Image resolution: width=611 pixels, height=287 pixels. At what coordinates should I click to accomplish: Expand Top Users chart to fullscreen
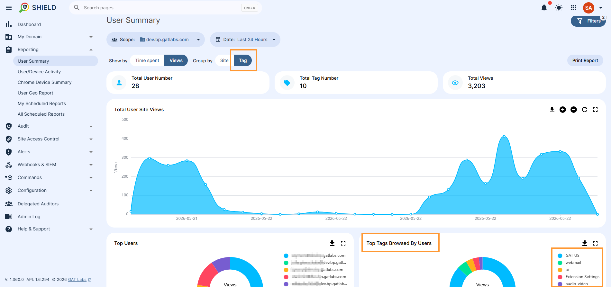pyautogui.click(x=343, y=243)
